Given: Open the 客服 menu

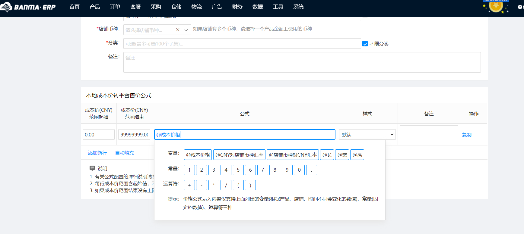Looking at the screenshot, I should [x=135, y=7].
